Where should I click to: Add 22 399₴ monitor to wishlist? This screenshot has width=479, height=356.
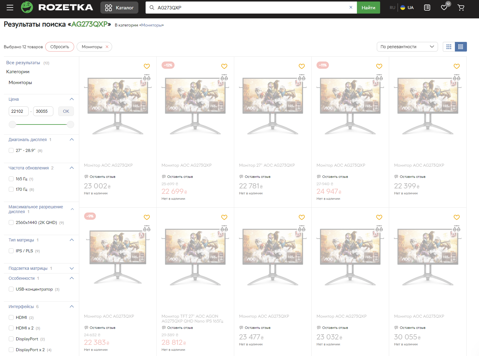(457, 66)
